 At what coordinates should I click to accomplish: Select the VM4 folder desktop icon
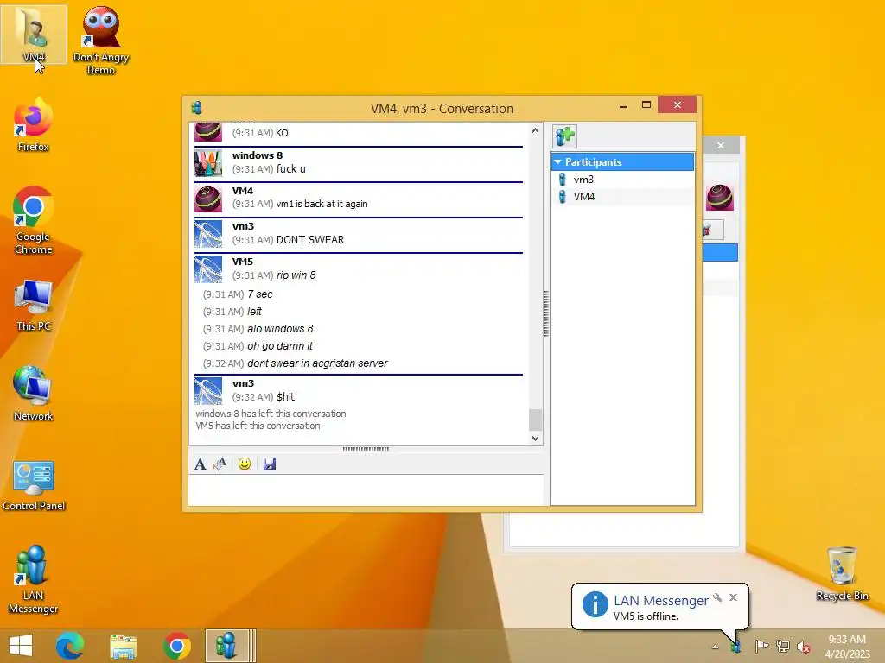point(34,35)
